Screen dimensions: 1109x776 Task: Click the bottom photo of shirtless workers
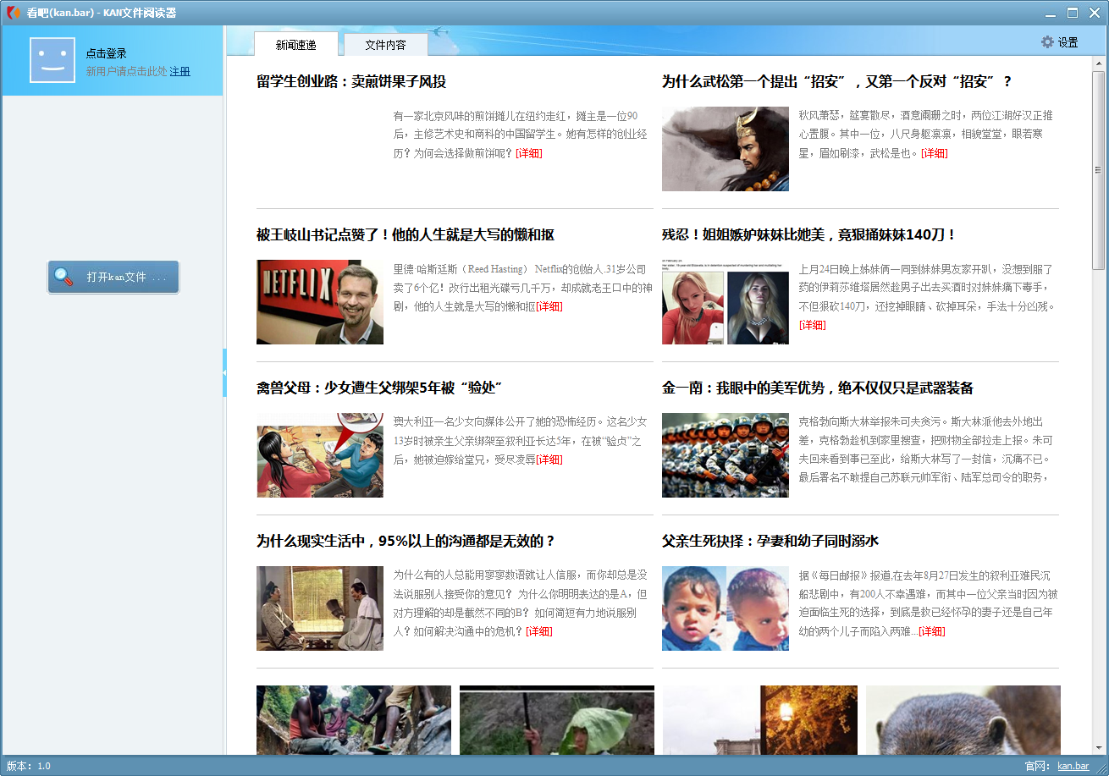click(x=354, y=720)
